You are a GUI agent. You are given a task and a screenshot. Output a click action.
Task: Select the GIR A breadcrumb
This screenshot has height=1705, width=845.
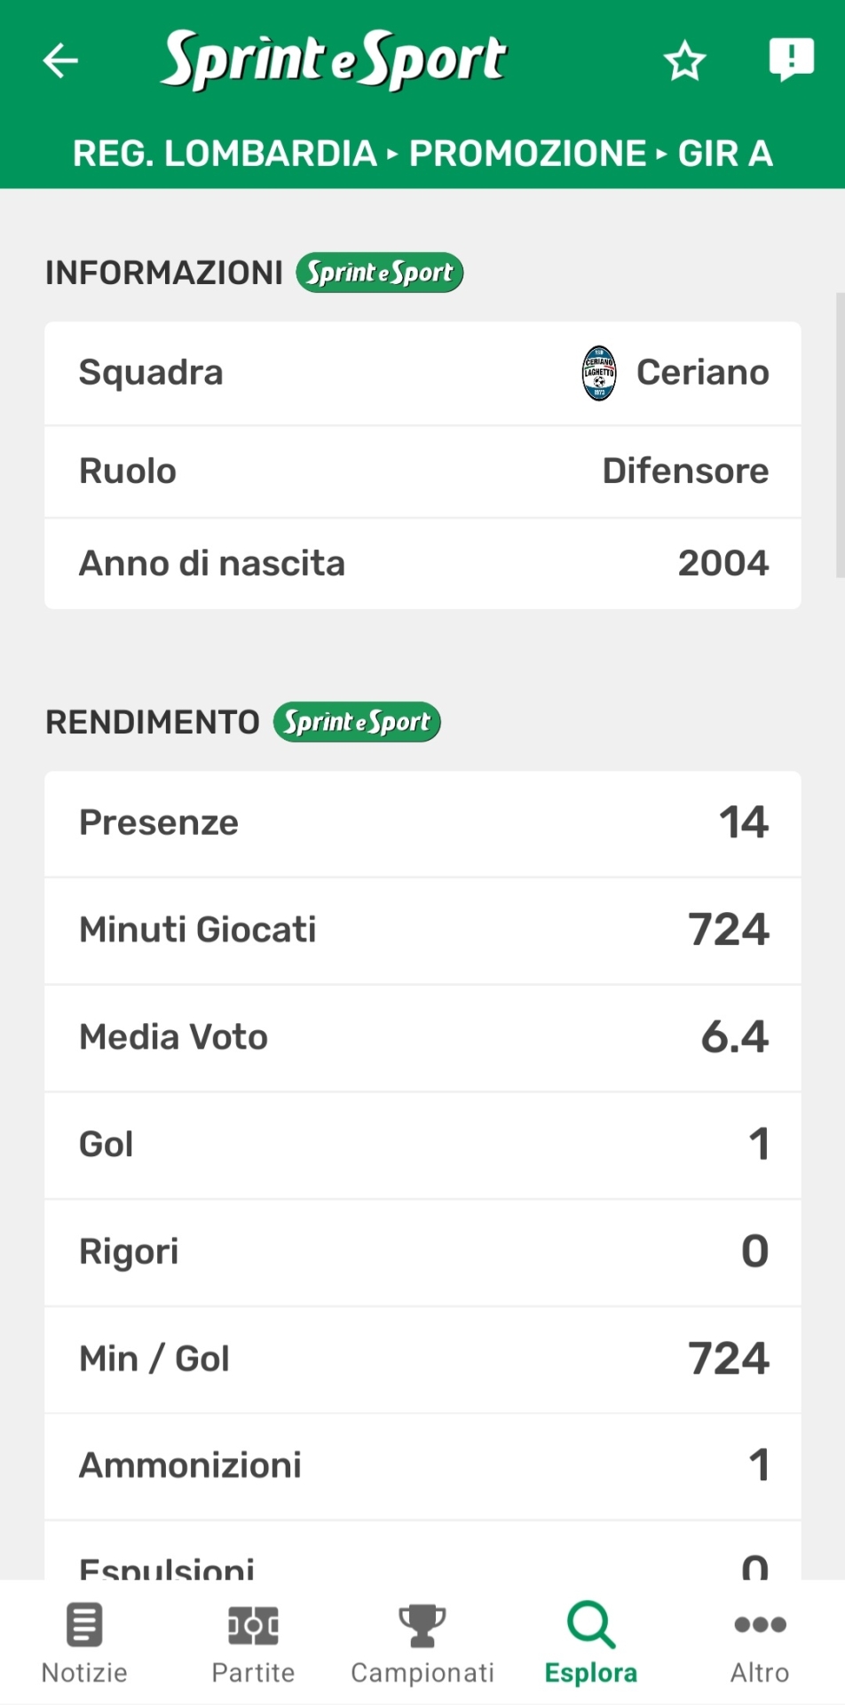pyautogui.click(x=725, y=154)
